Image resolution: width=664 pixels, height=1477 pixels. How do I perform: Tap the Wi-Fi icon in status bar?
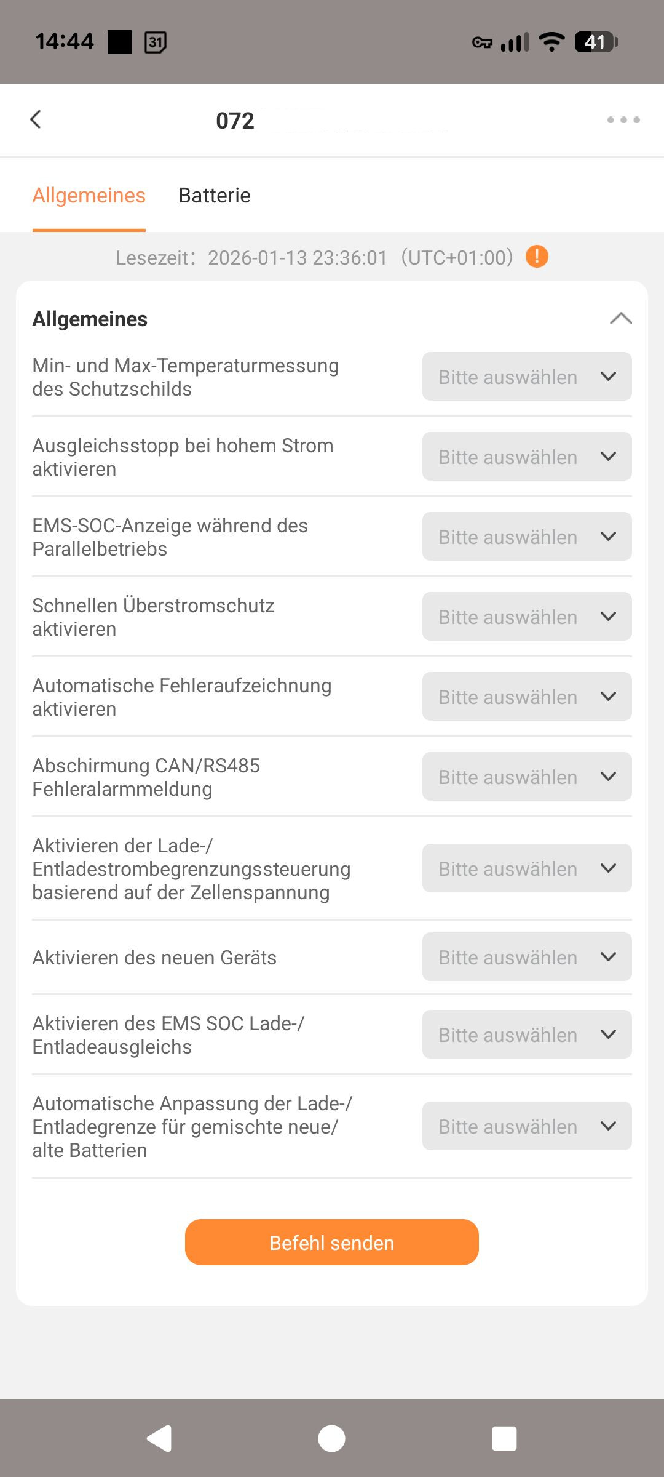pyautogui.click(x=551, y=42)
